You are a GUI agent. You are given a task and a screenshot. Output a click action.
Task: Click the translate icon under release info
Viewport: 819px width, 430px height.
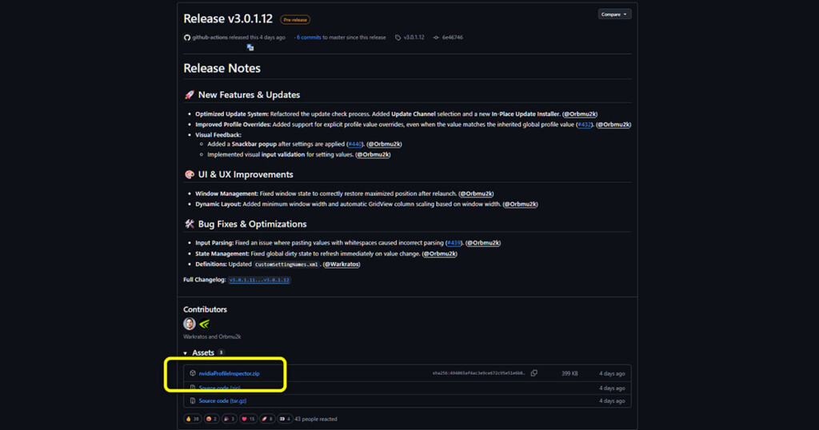coord(250,47)
